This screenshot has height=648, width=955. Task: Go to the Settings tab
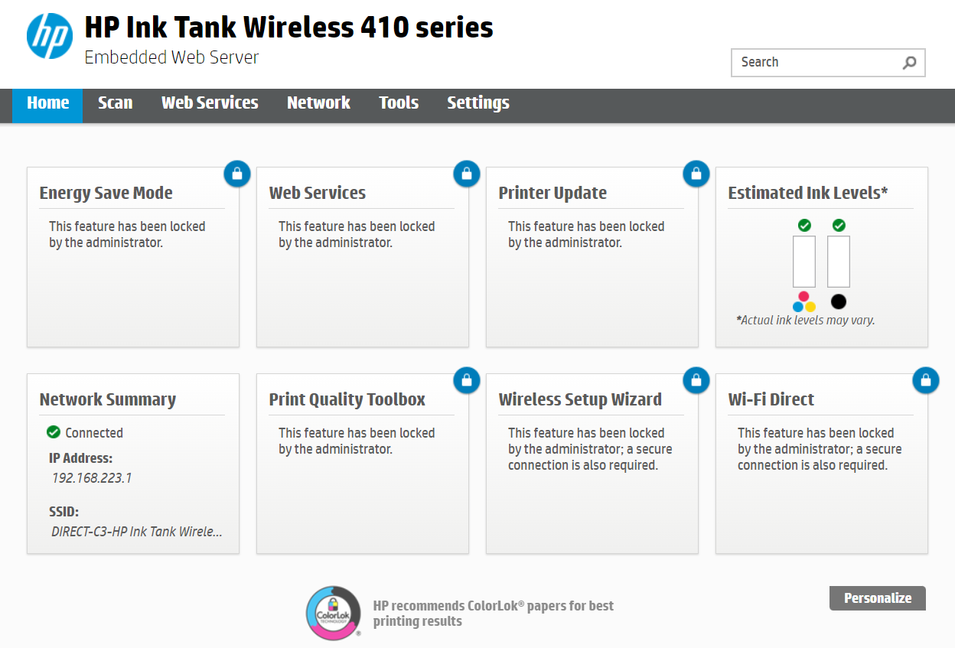click(478, 103)
